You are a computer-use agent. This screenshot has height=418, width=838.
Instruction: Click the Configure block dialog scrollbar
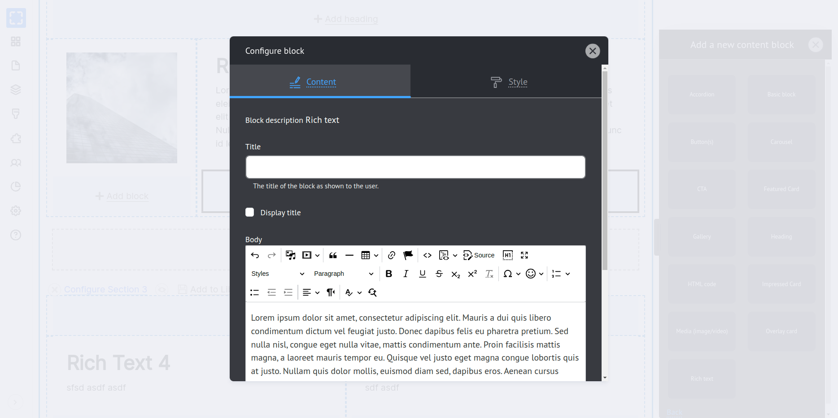[x=605, y=170]
